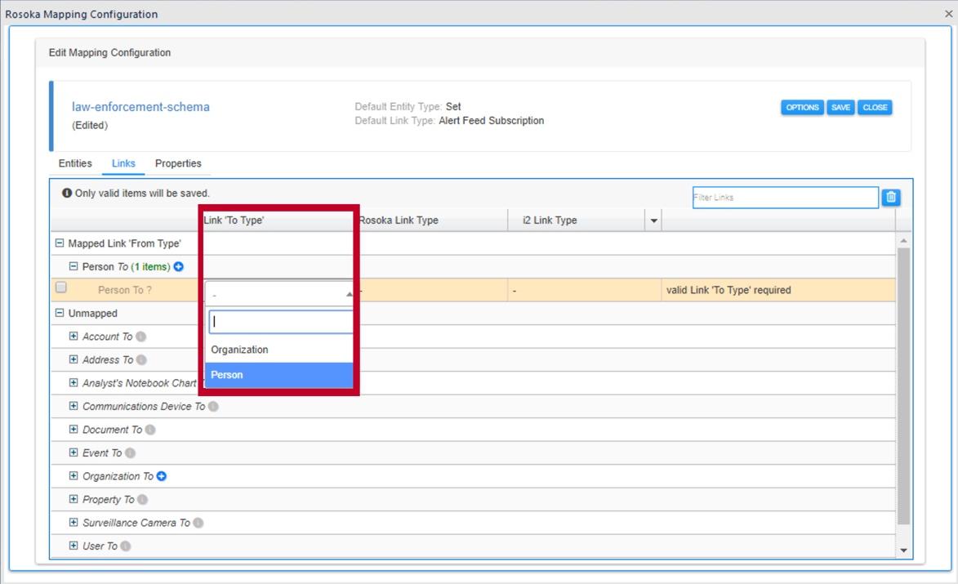Screen dimensions: 958x584
Task: Open the i2 Link Type column dropdown arrow
Action: 653,220
